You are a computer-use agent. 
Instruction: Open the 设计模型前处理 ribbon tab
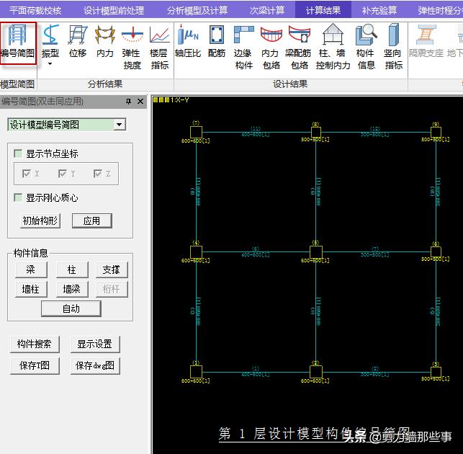coord(114,10)
